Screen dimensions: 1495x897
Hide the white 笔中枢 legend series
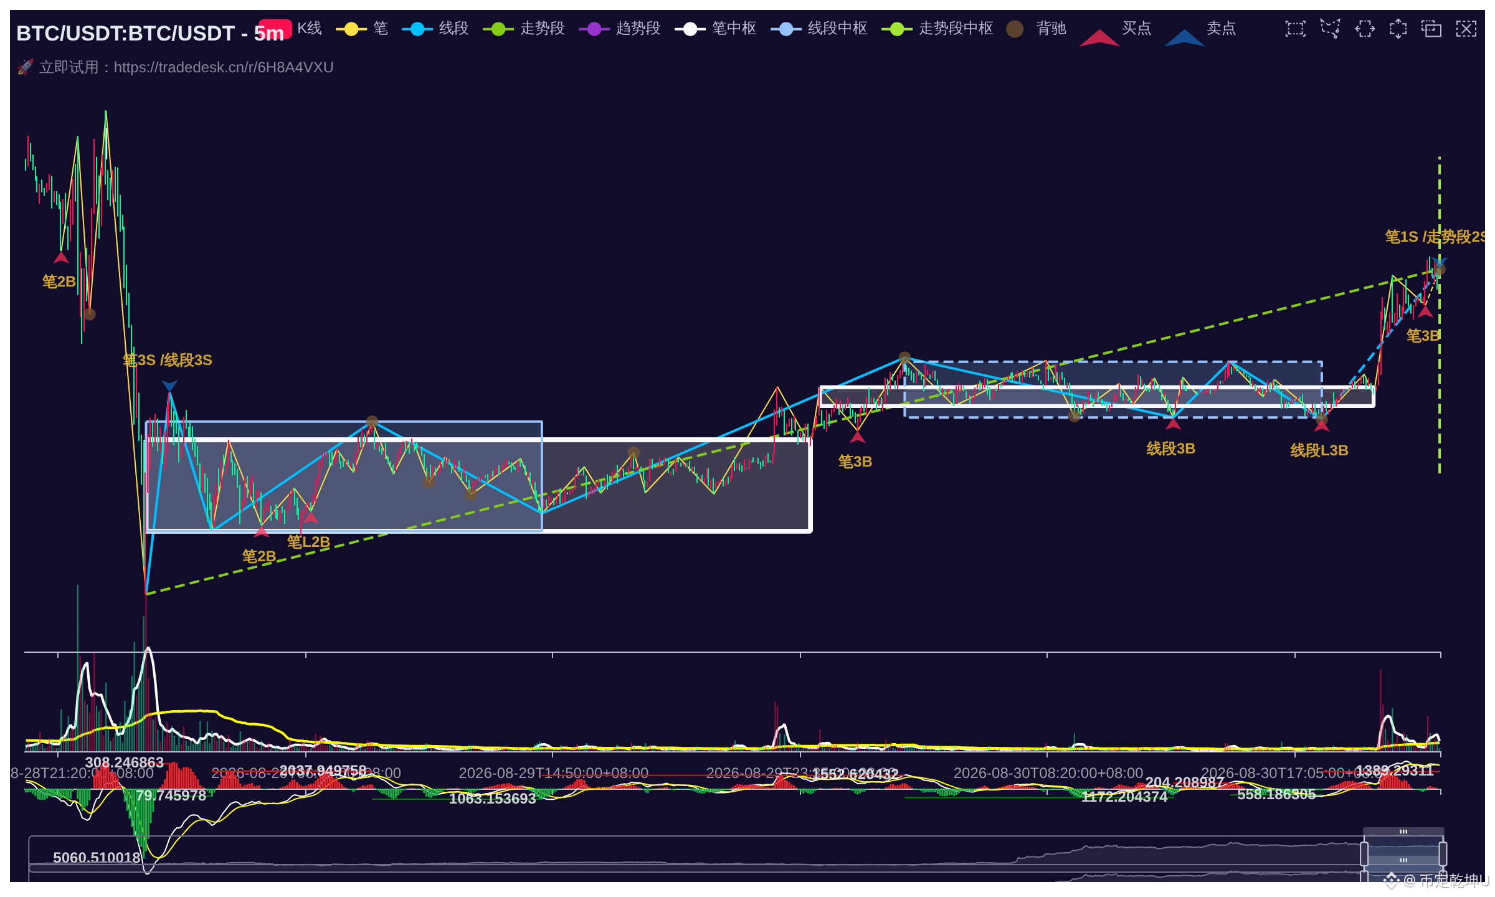coord(716,29)
